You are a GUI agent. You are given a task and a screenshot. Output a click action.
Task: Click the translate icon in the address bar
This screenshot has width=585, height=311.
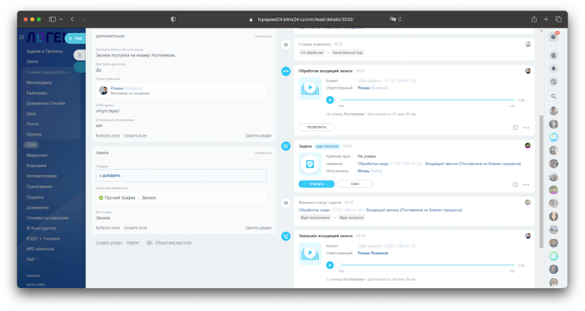(393, 19)
